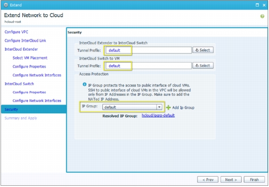This screenshot has height=187, width=269.
Task: Click the green plus Add Ip Group icon
Action: point(168,108)
